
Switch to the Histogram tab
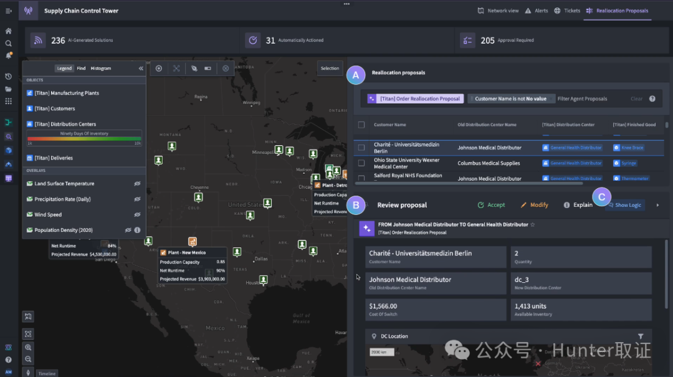click(101, 69)
